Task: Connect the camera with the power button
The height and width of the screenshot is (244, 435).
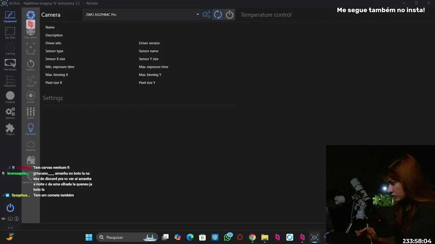Action: (230, 15)
